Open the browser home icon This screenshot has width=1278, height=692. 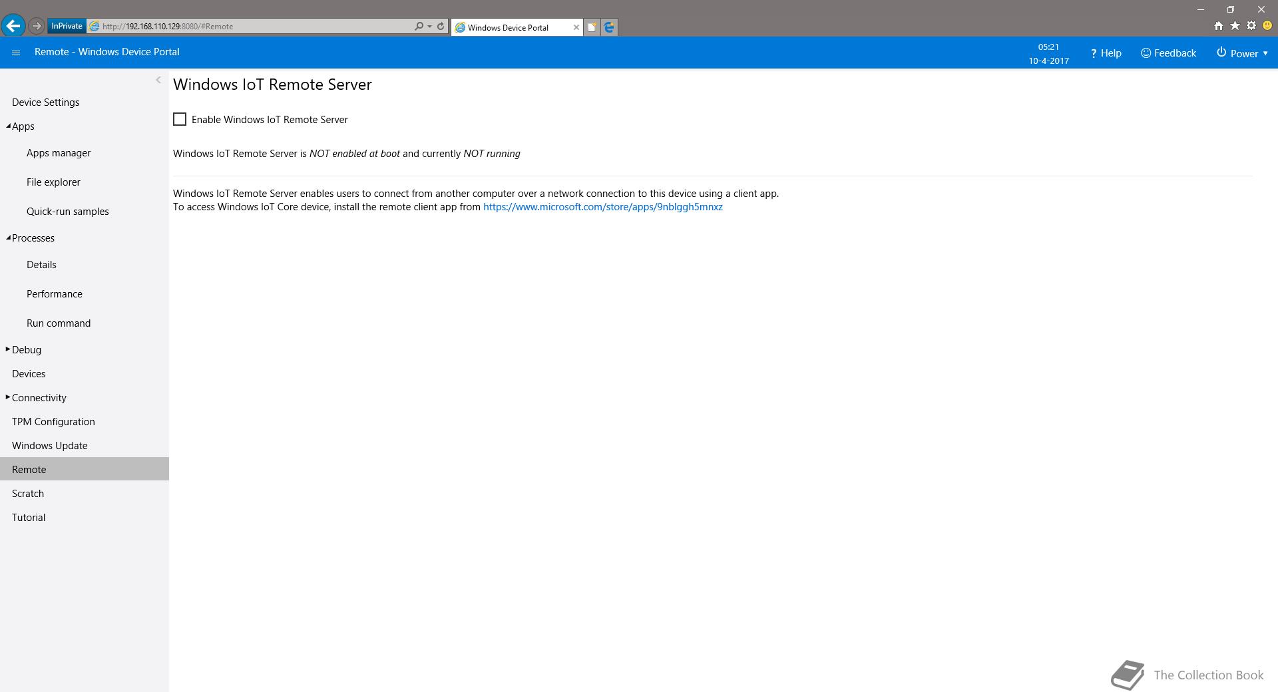[1218, 26]
